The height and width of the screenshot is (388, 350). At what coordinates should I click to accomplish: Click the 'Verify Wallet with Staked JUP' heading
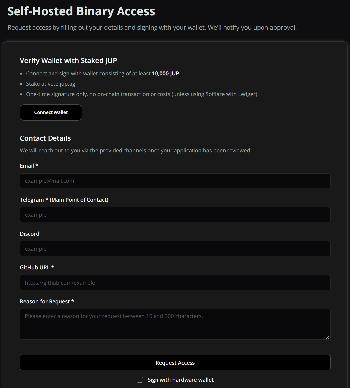point(68,61)
